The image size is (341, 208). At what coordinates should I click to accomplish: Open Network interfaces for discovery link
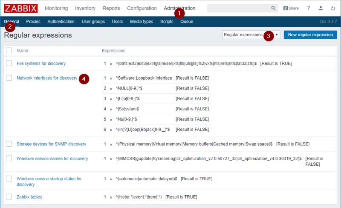[x=47, y=78]
